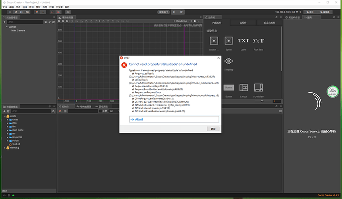342x199 pixels.
Task: Click the assets search magnifier icon
Action: pos(54,111)
